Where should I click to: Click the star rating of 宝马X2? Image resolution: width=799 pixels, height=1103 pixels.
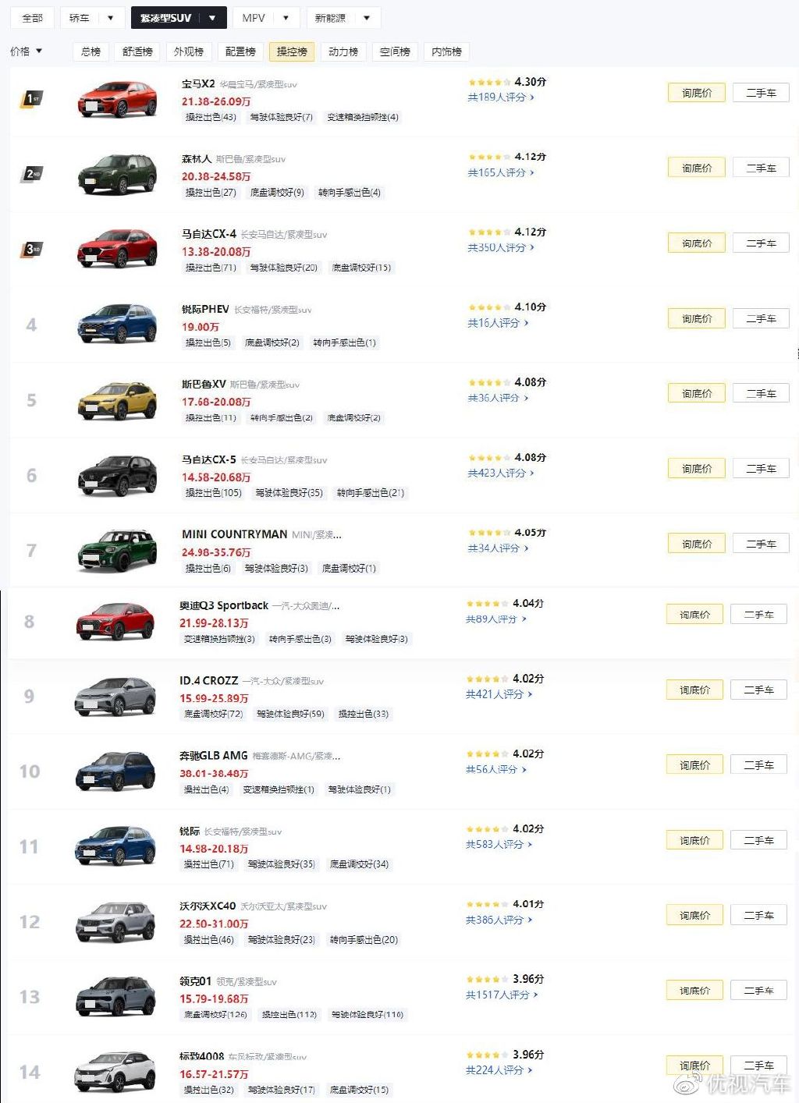coord(489,82)
